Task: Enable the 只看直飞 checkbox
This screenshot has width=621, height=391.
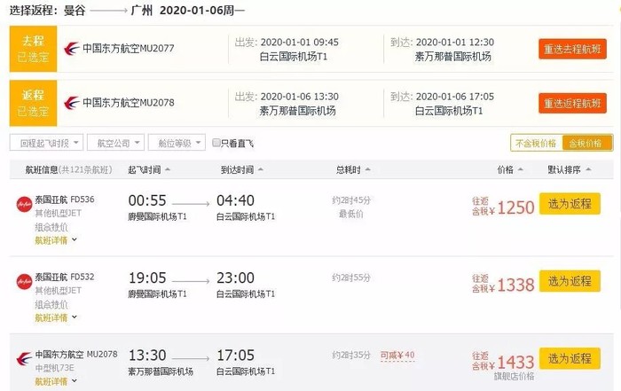Action: click(216, 142)
